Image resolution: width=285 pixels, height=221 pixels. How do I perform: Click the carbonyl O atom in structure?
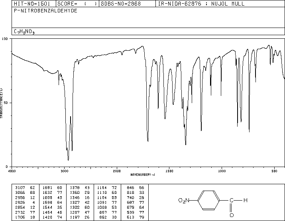pos(232,215)
